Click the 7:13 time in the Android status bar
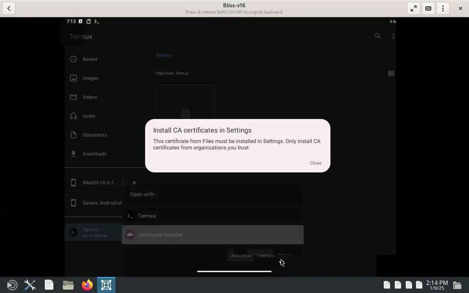Viewport: 469px width, 293px height. 71,21
